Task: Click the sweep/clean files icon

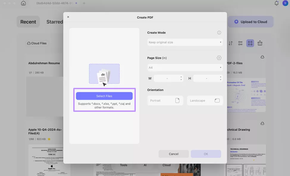Action: pos(260,43)
